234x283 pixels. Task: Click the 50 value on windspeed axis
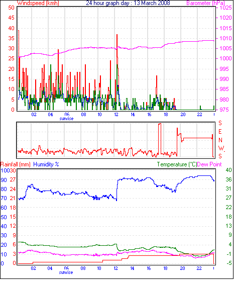pyautogui.click(x=12, y=8)
